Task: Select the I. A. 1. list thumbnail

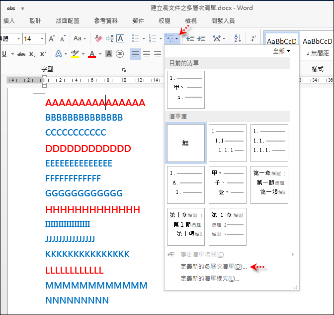Action: pos(186,185)
